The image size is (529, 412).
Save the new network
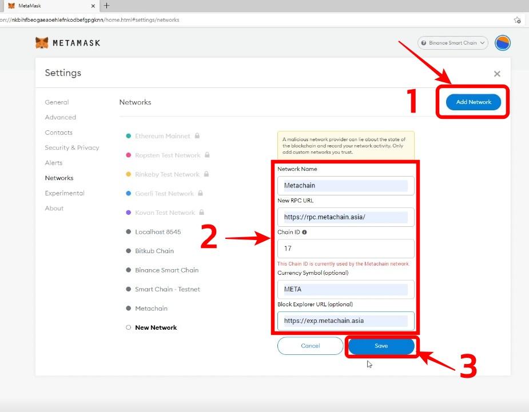click(x=381, y=346)
